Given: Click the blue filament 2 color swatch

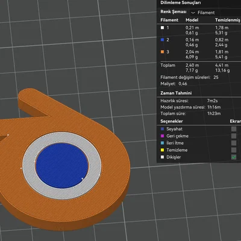Looking at the screenshot, I should click(x=163, y=40).
